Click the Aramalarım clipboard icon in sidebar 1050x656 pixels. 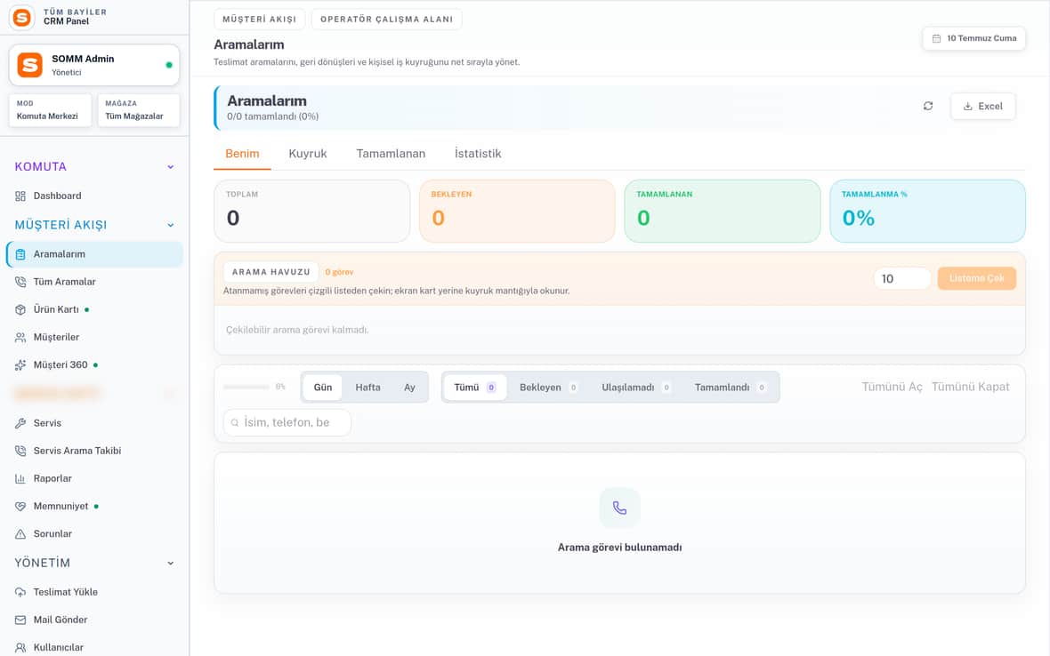coord(20,254)
